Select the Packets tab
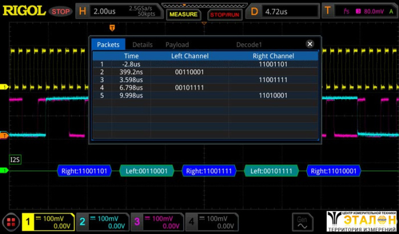This screenshot has width=399, height=234. point(108,45)
